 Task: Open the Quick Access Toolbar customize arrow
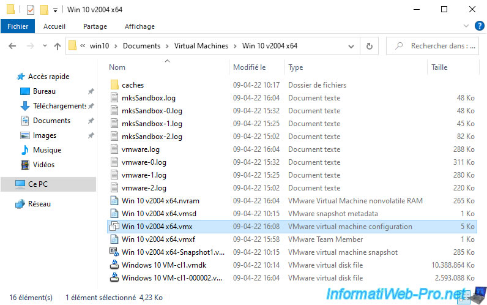(x=55, y=10)
